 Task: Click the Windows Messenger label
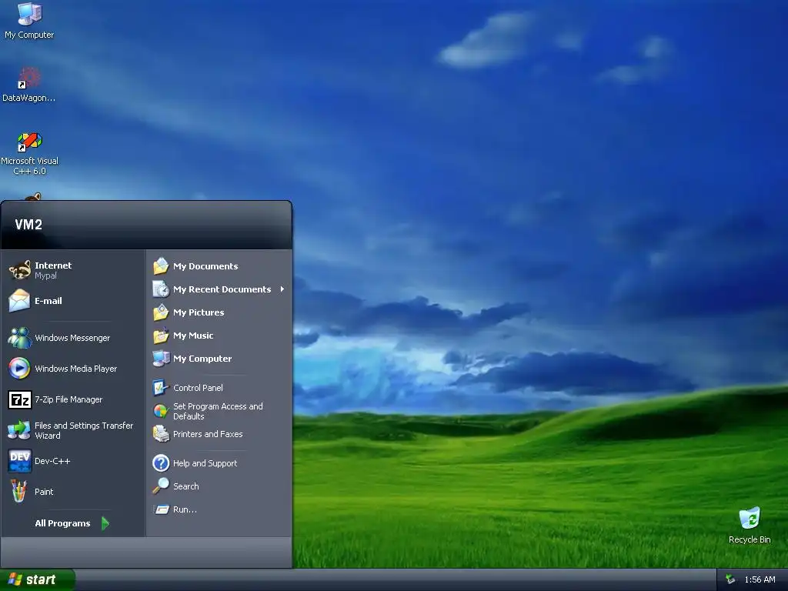(x=72, y=338)
